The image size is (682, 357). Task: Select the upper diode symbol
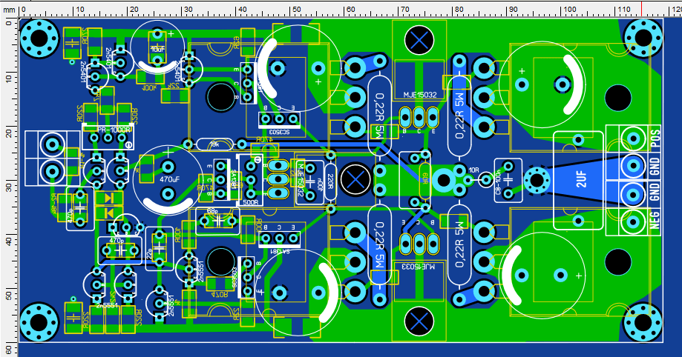[109, 198]
